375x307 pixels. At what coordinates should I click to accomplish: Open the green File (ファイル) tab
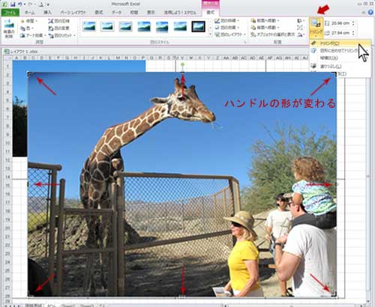[10, 12]
